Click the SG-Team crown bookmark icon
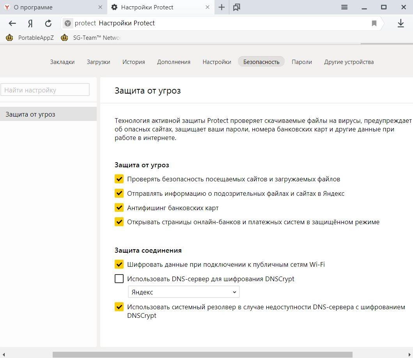Image resolution: width=413 pixels, height=358 pixels. 64,38
